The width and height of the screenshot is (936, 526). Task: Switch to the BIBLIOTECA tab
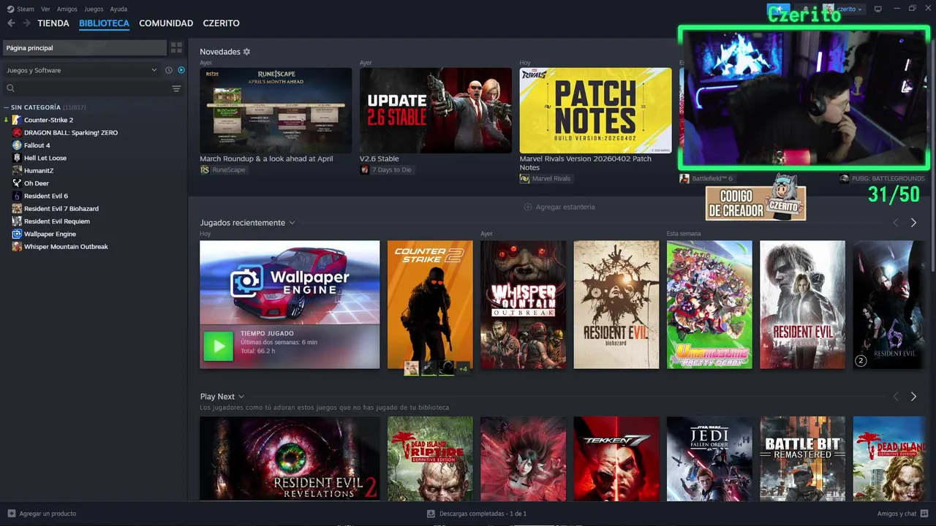pos(104,23)
